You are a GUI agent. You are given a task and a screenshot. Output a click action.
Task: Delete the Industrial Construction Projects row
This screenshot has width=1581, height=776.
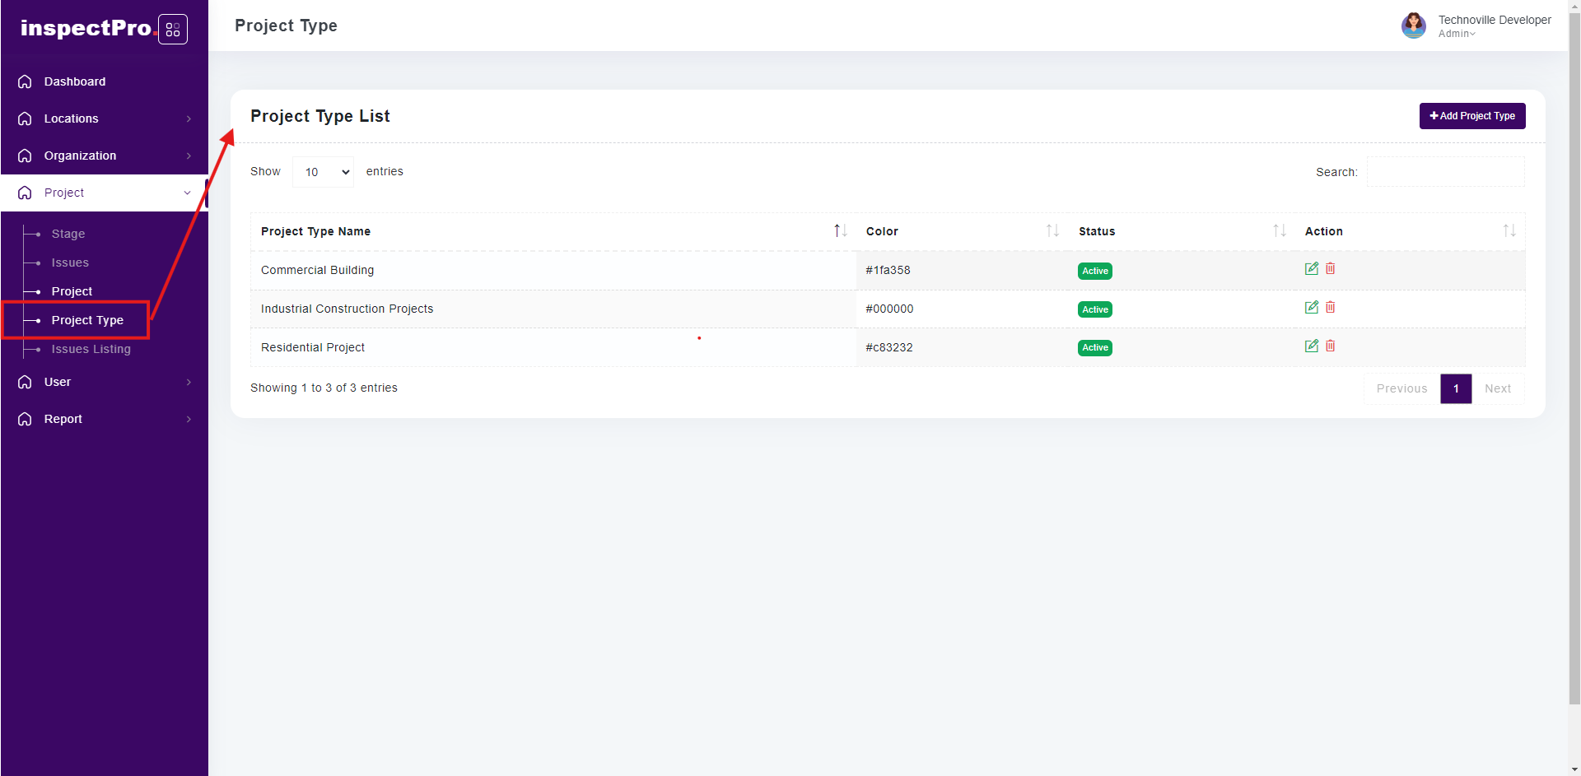1330,308
